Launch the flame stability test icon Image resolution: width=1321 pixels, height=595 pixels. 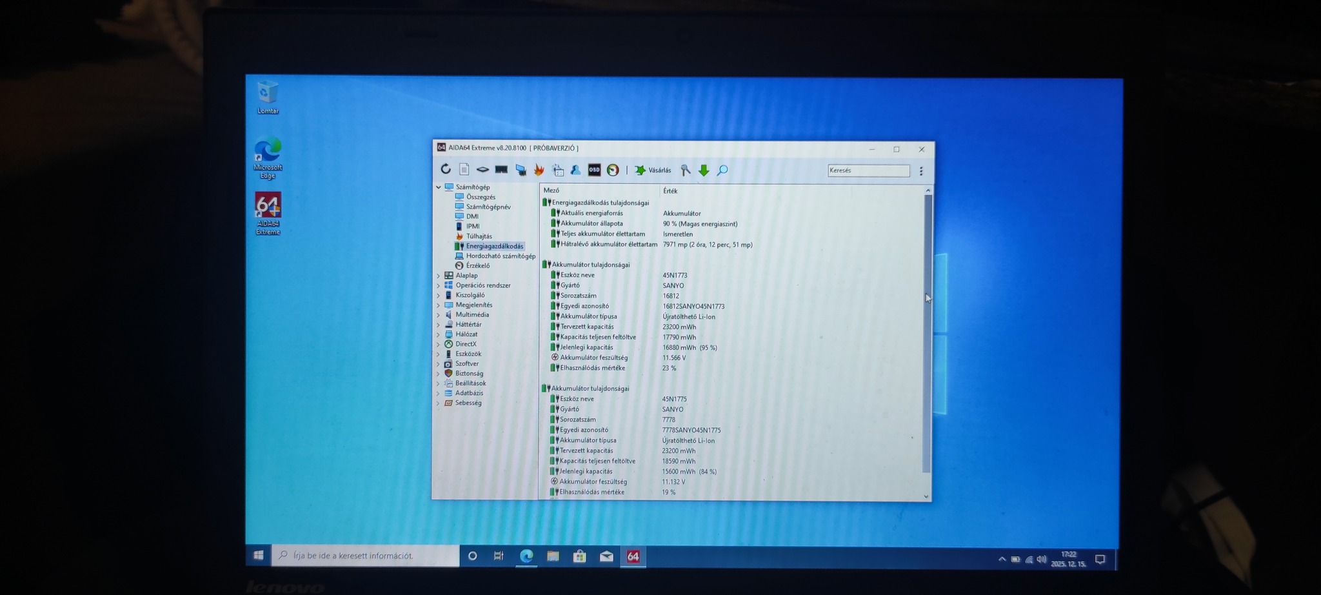tap(539, 170)
